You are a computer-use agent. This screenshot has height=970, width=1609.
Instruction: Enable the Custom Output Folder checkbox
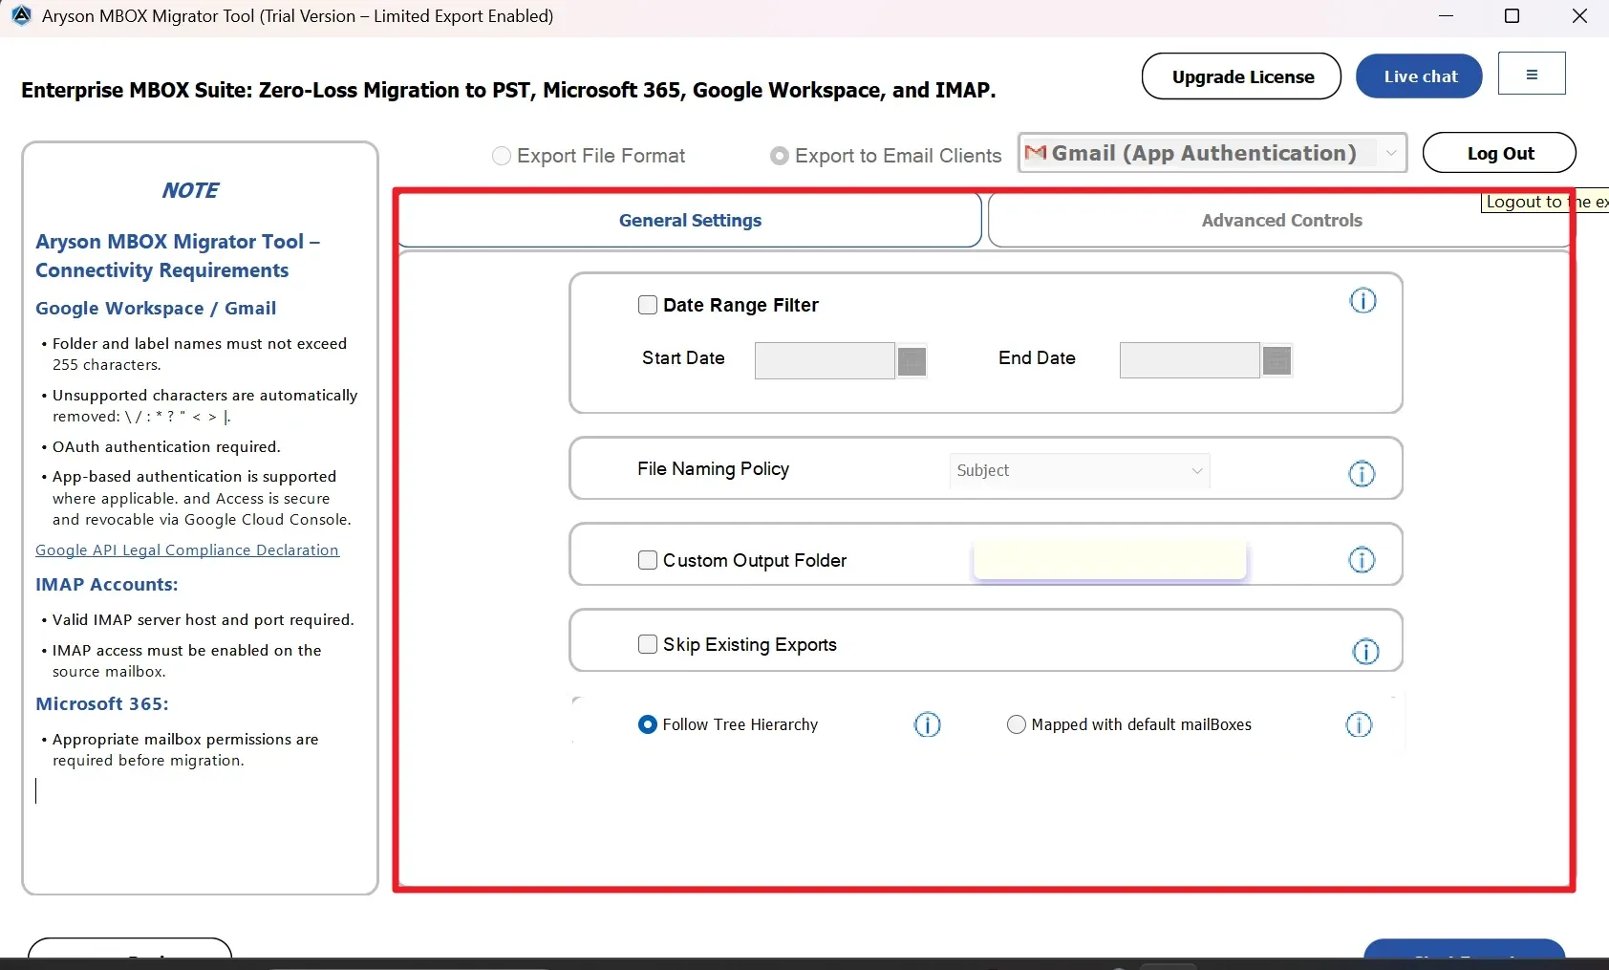click(648, 560)
